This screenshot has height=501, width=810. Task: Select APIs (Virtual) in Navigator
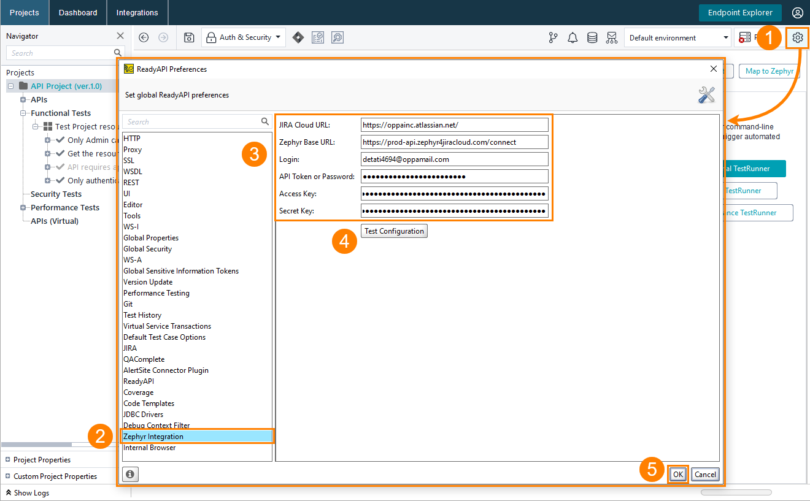[55, 221]
